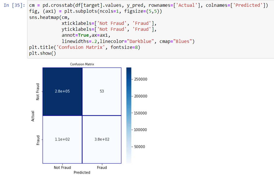Click the 100000 colorbar tick label

pyautogui.click(x=140, y=130)
